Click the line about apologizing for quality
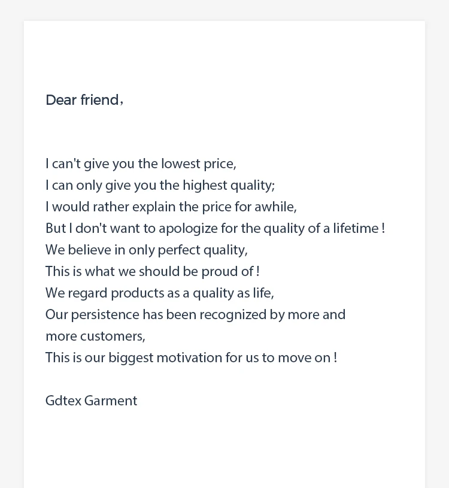 (214, 229)
